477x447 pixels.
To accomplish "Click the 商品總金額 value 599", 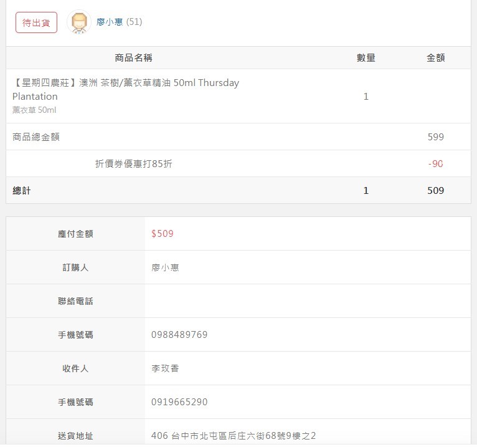I will 436,137.
